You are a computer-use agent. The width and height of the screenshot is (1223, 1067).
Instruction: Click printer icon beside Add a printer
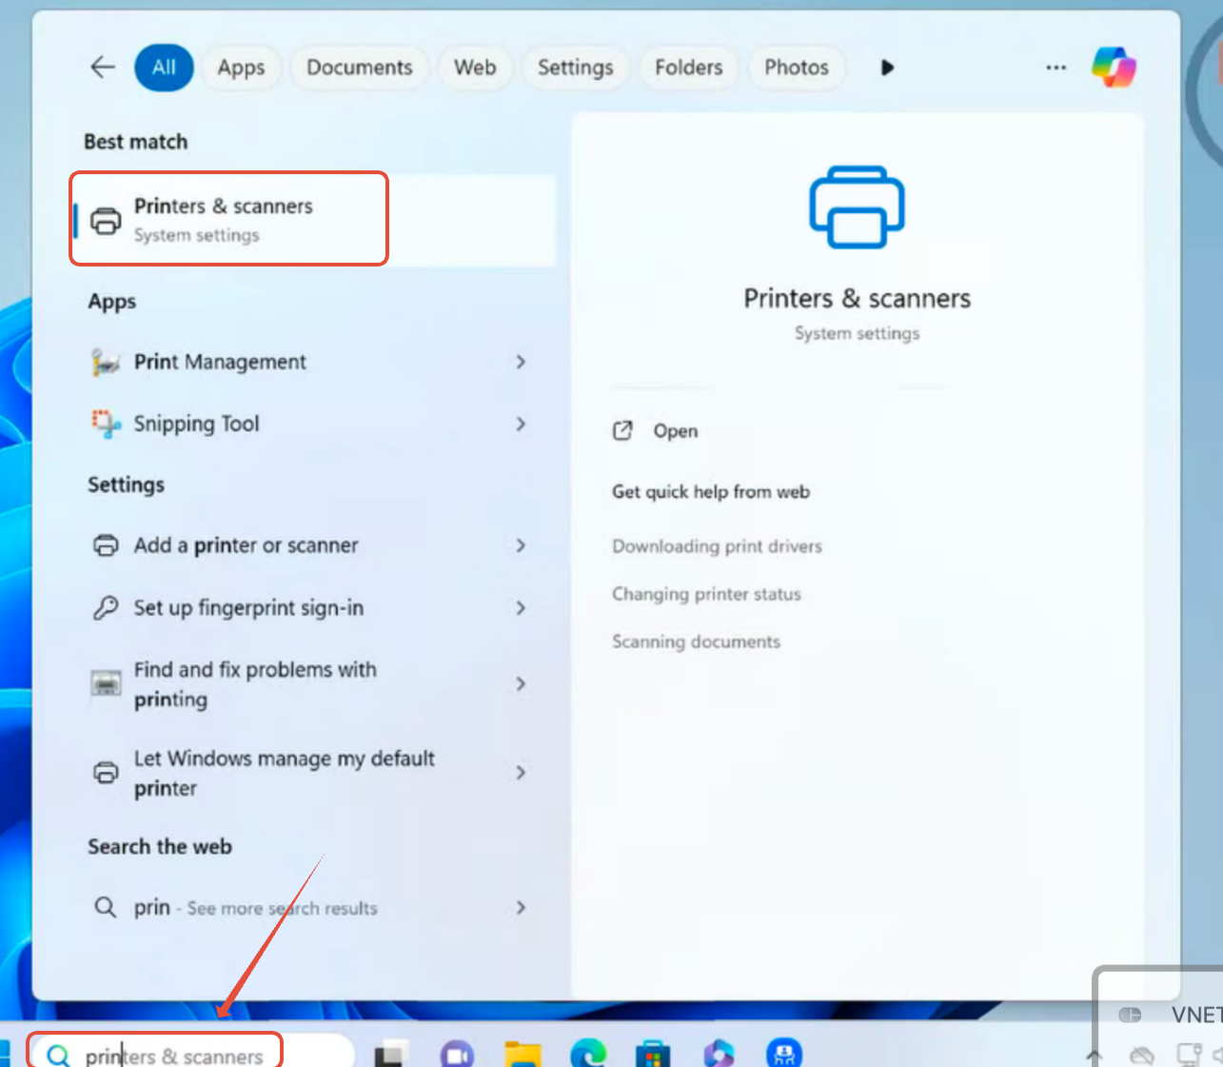(x=106, y=545)
